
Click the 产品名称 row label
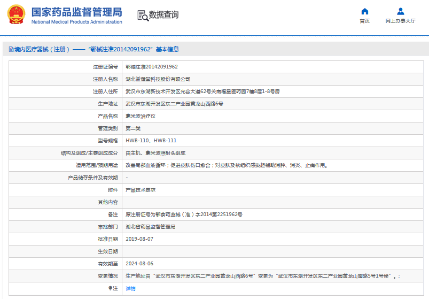[108, 116]
